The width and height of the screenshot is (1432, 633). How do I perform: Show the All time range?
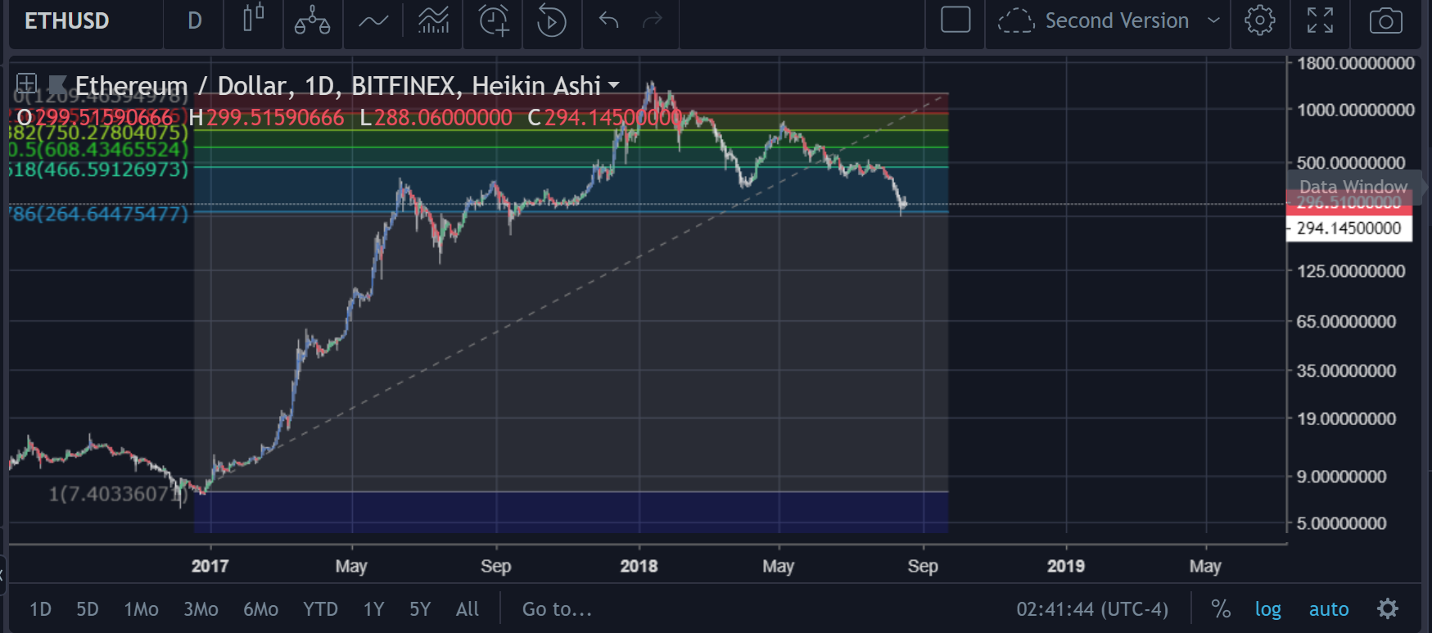pyautogui.click(x=468, y=609)
